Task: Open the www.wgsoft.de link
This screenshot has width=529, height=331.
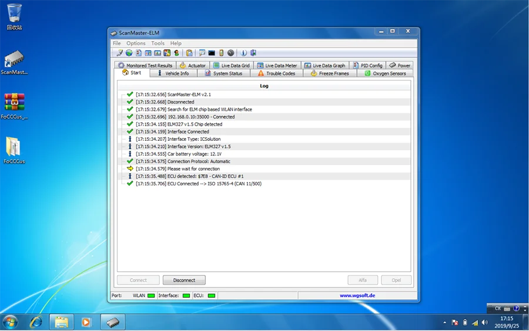Action: tap(357, 295)
